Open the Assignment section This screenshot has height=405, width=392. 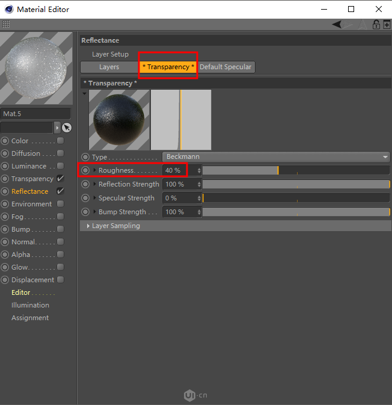point(30,318)
